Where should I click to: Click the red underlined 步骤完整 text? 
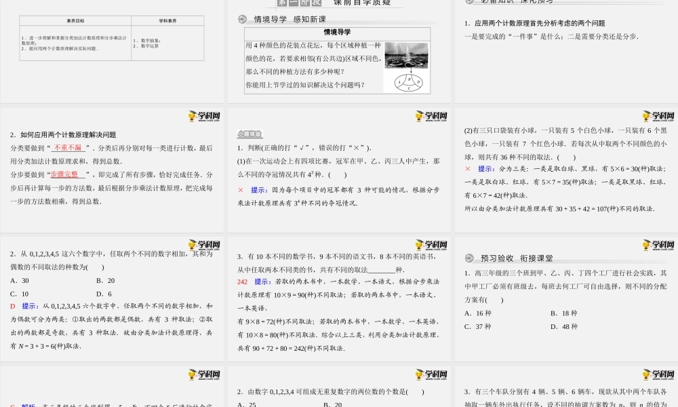pos(64,174)
